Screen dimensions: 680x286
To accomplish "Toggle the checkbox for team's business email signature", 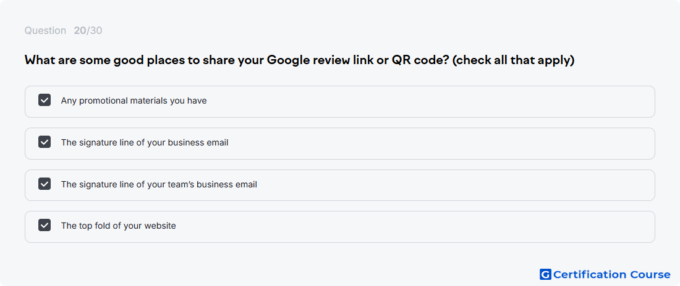I will (x=45, y=184).
